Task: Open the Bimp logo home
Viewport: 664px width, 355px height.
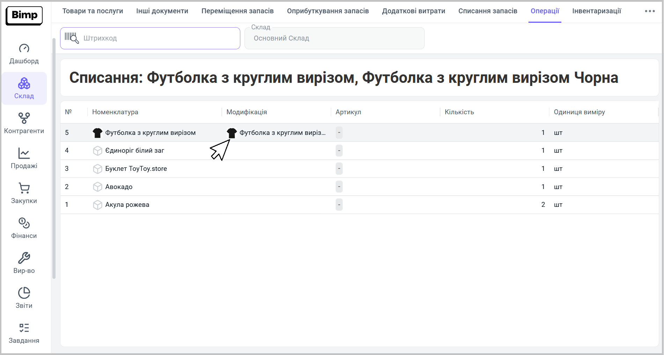Action: (24, 15)
